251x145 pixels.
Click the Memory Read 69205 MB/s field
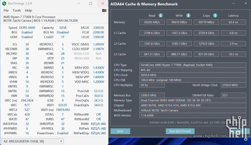(152, 22)
